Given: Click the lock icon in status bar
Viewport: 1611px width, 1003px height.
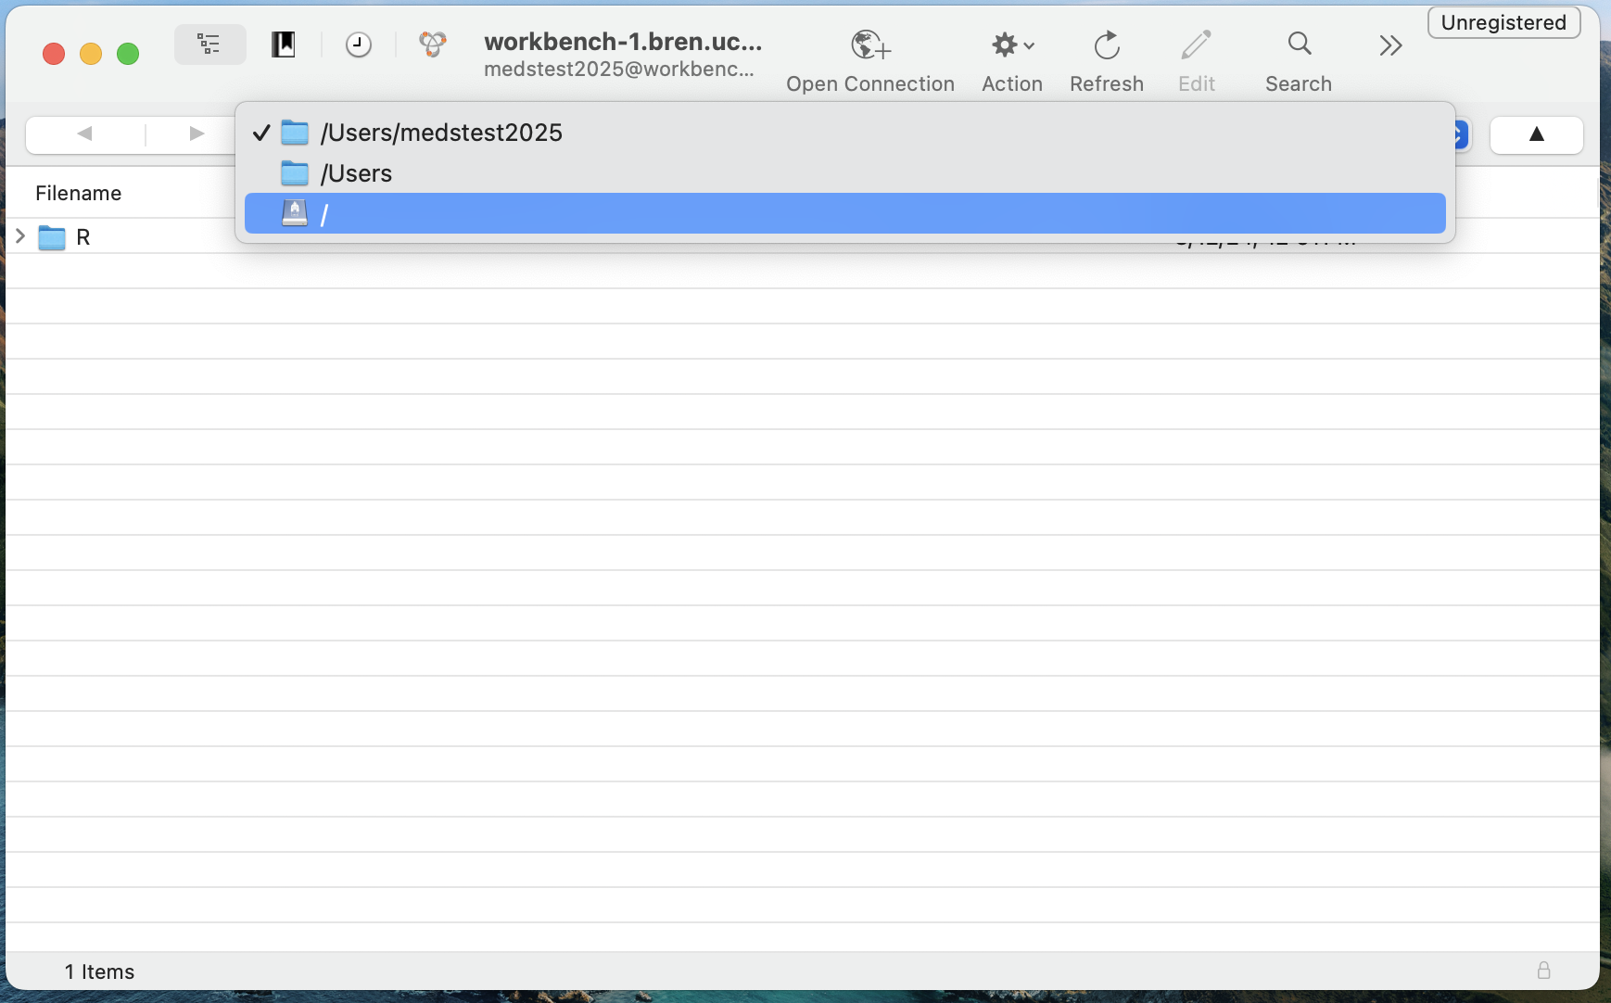Looking at the screenshot, I should [x=1543, y=971].
